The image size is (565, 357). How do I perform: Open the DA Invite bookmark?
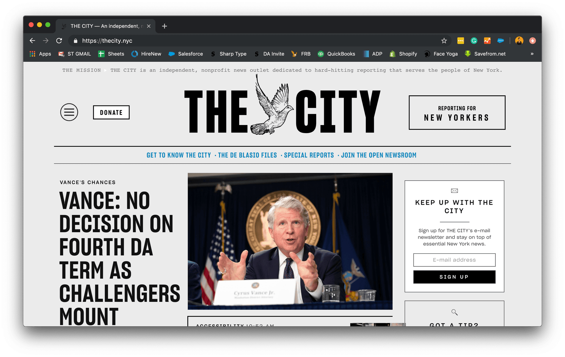[x=269, y=54]
